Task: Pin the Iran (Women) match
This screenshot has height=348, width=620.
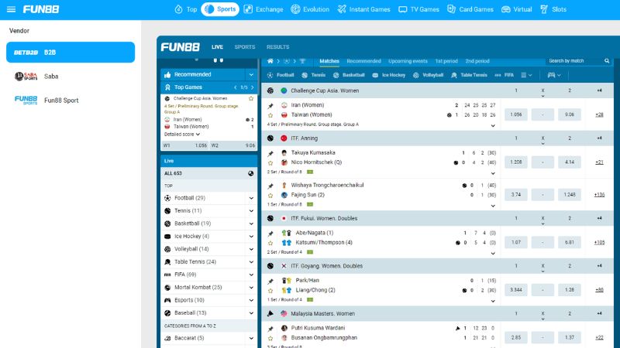Action: coord(270,106)
